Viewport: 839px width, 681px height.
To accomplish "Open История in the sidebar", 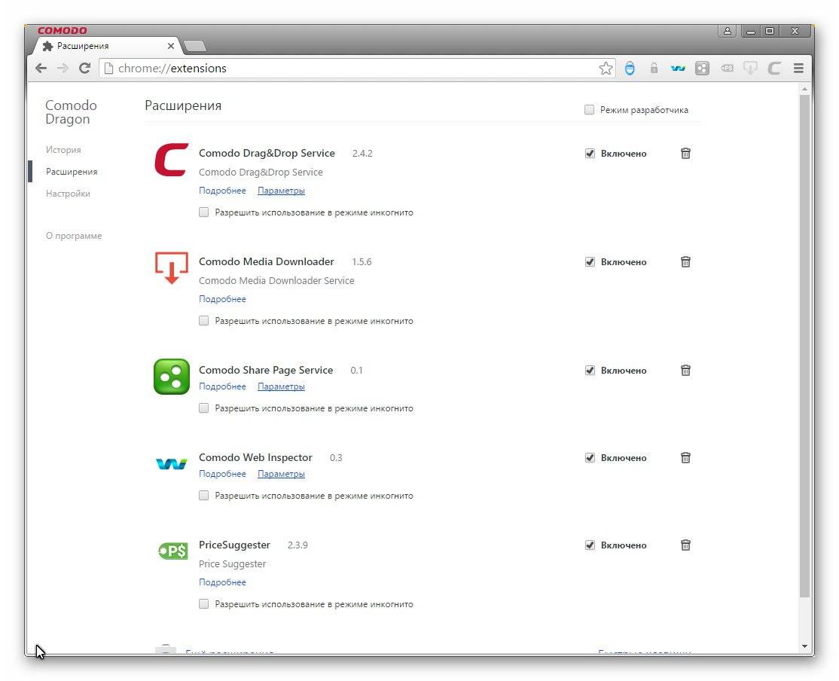I will click(x=63, y=150).
